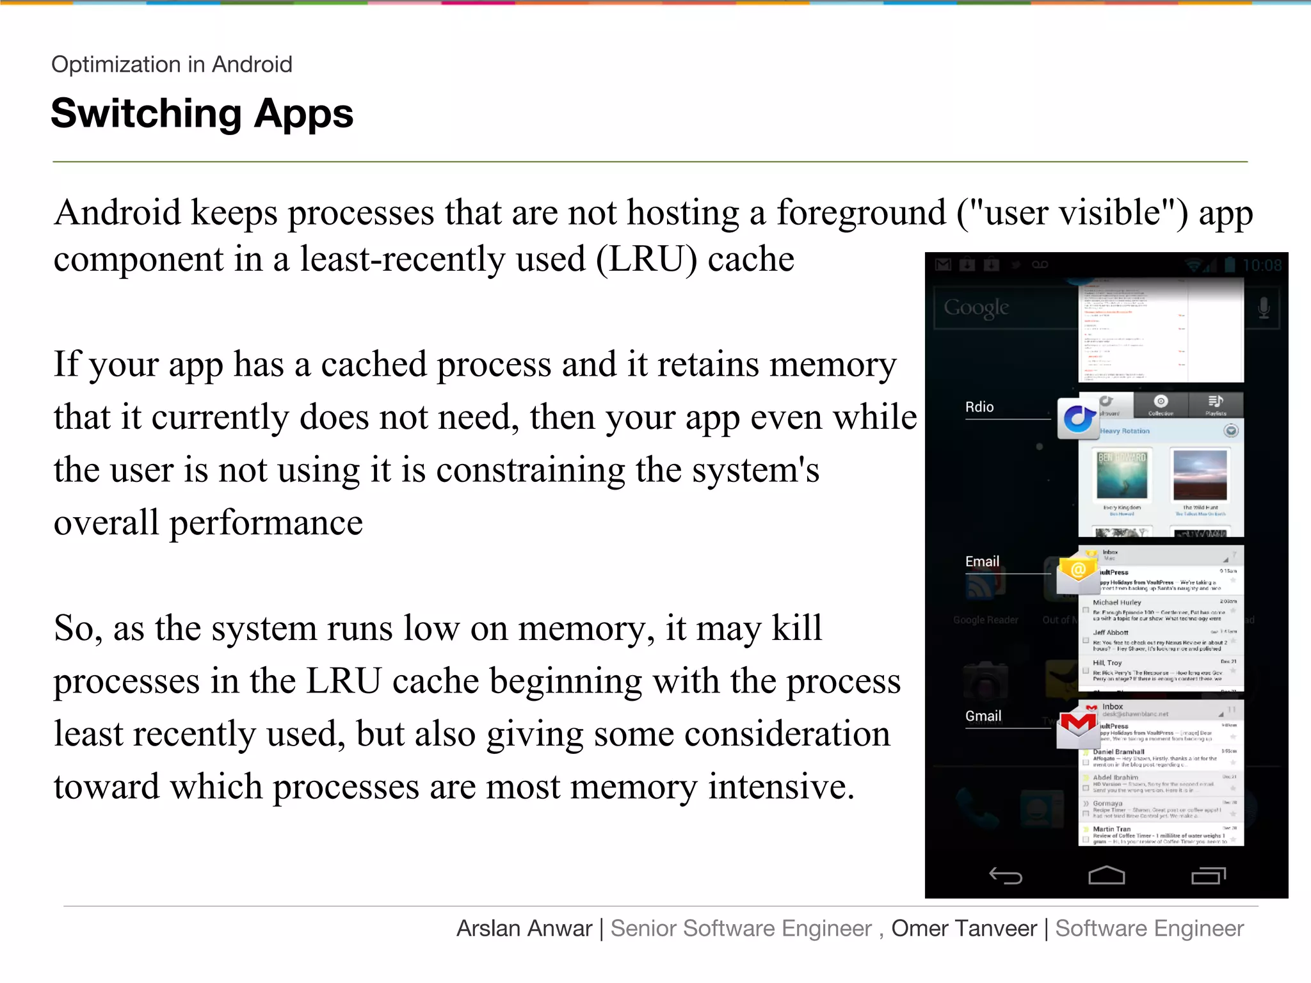The width and height of the screenshot is (1311, 983).
Task: Check the Daniel Bramhall email checkbox
Action: tap(1086, 762)
